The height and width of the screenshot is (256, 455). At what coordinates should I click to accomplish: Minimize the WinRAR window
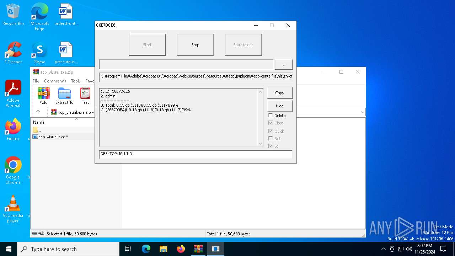(325, 72)
